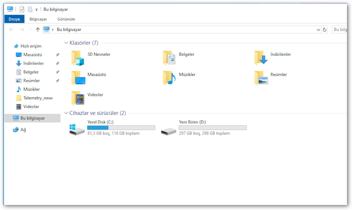Switch to the Bilgisayar ribbon tab
The image size is (352, 210).
coord(38,19)
